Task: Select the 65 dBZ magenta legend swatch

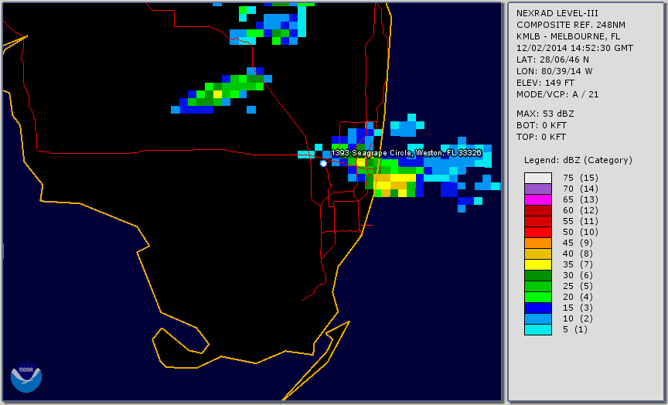Action: coord(538,199)
